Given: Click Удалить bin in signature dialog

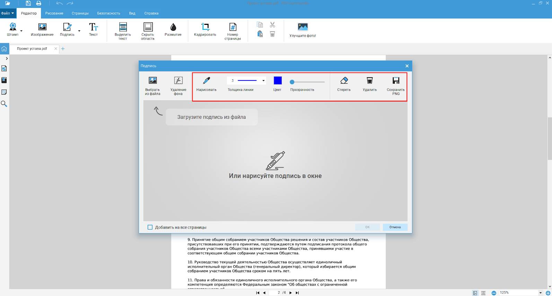Looking at the screenshot, I should pyautogui.click(x=370, y=84).
